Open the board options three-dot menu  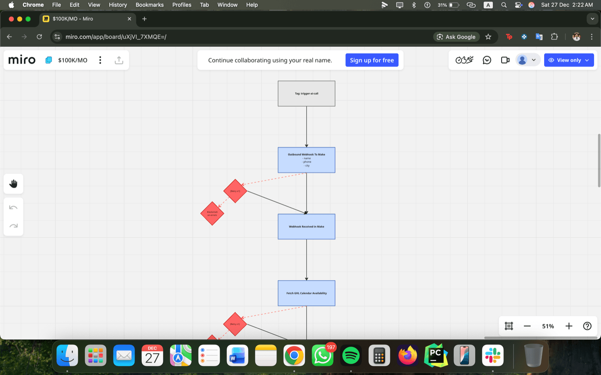pyautogui.click(x=100, y=60)
